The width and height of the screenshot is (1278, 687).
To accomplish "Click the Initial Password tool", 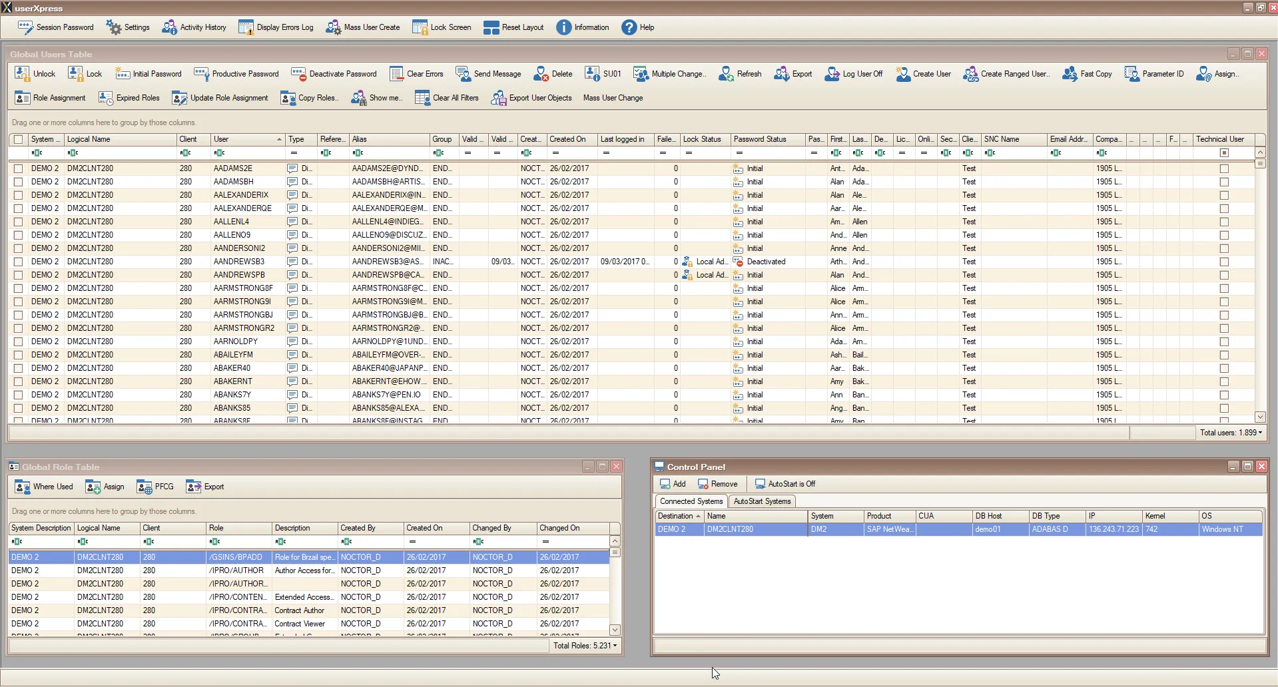I will tap(148, 74).
